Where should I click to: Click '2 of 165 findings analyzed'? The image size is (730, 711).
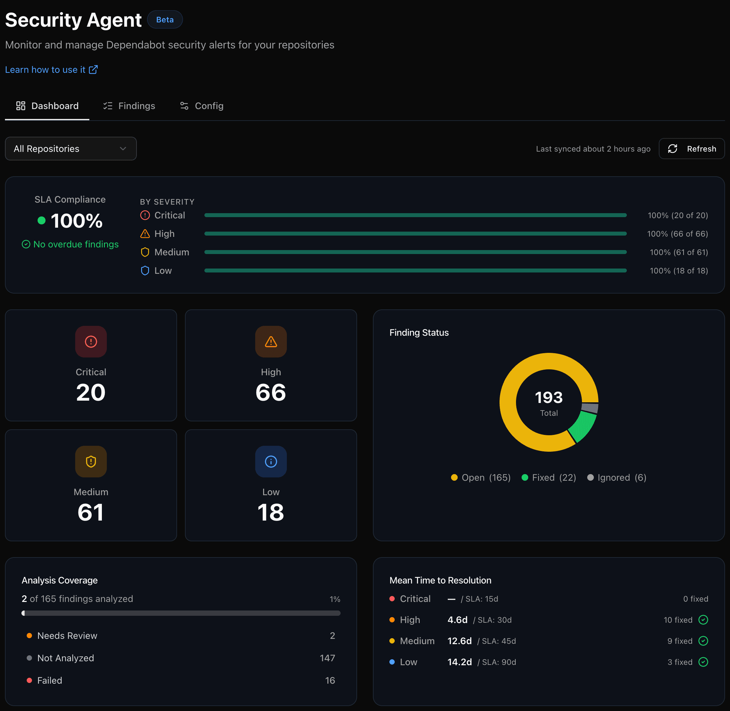[x=77, y=599]
